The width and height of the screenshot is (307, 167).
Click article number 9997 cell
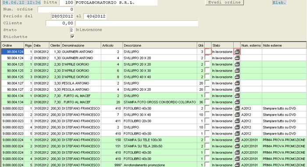click(x=112, y=165)
